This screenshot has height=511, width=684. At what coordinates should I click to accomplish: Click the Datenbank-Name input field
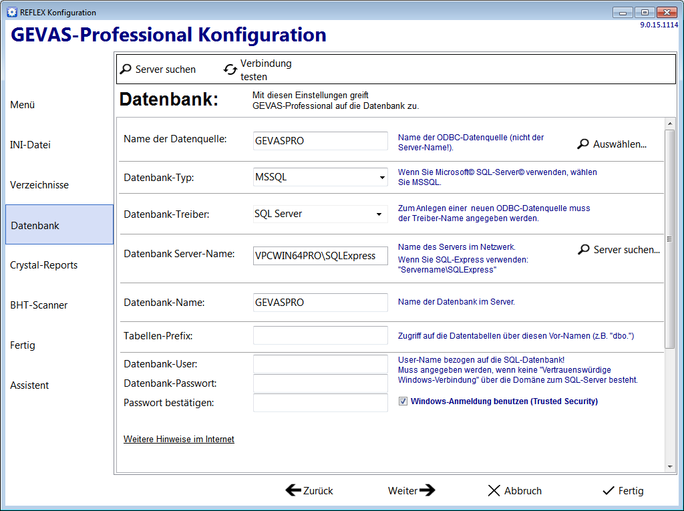coord(320,303)
